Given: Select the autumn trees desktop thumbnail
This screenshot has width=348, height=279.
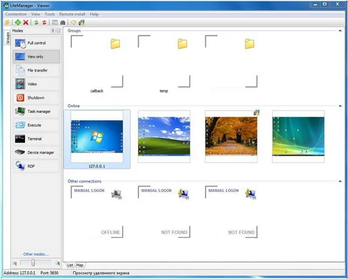Looking at the screenshot, I should (231, 137).
